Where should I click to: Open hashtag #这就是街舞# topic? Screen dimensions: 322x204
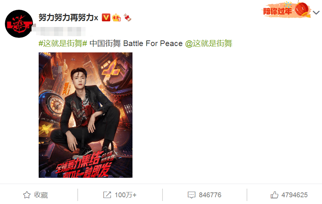[x=63, y=43]
